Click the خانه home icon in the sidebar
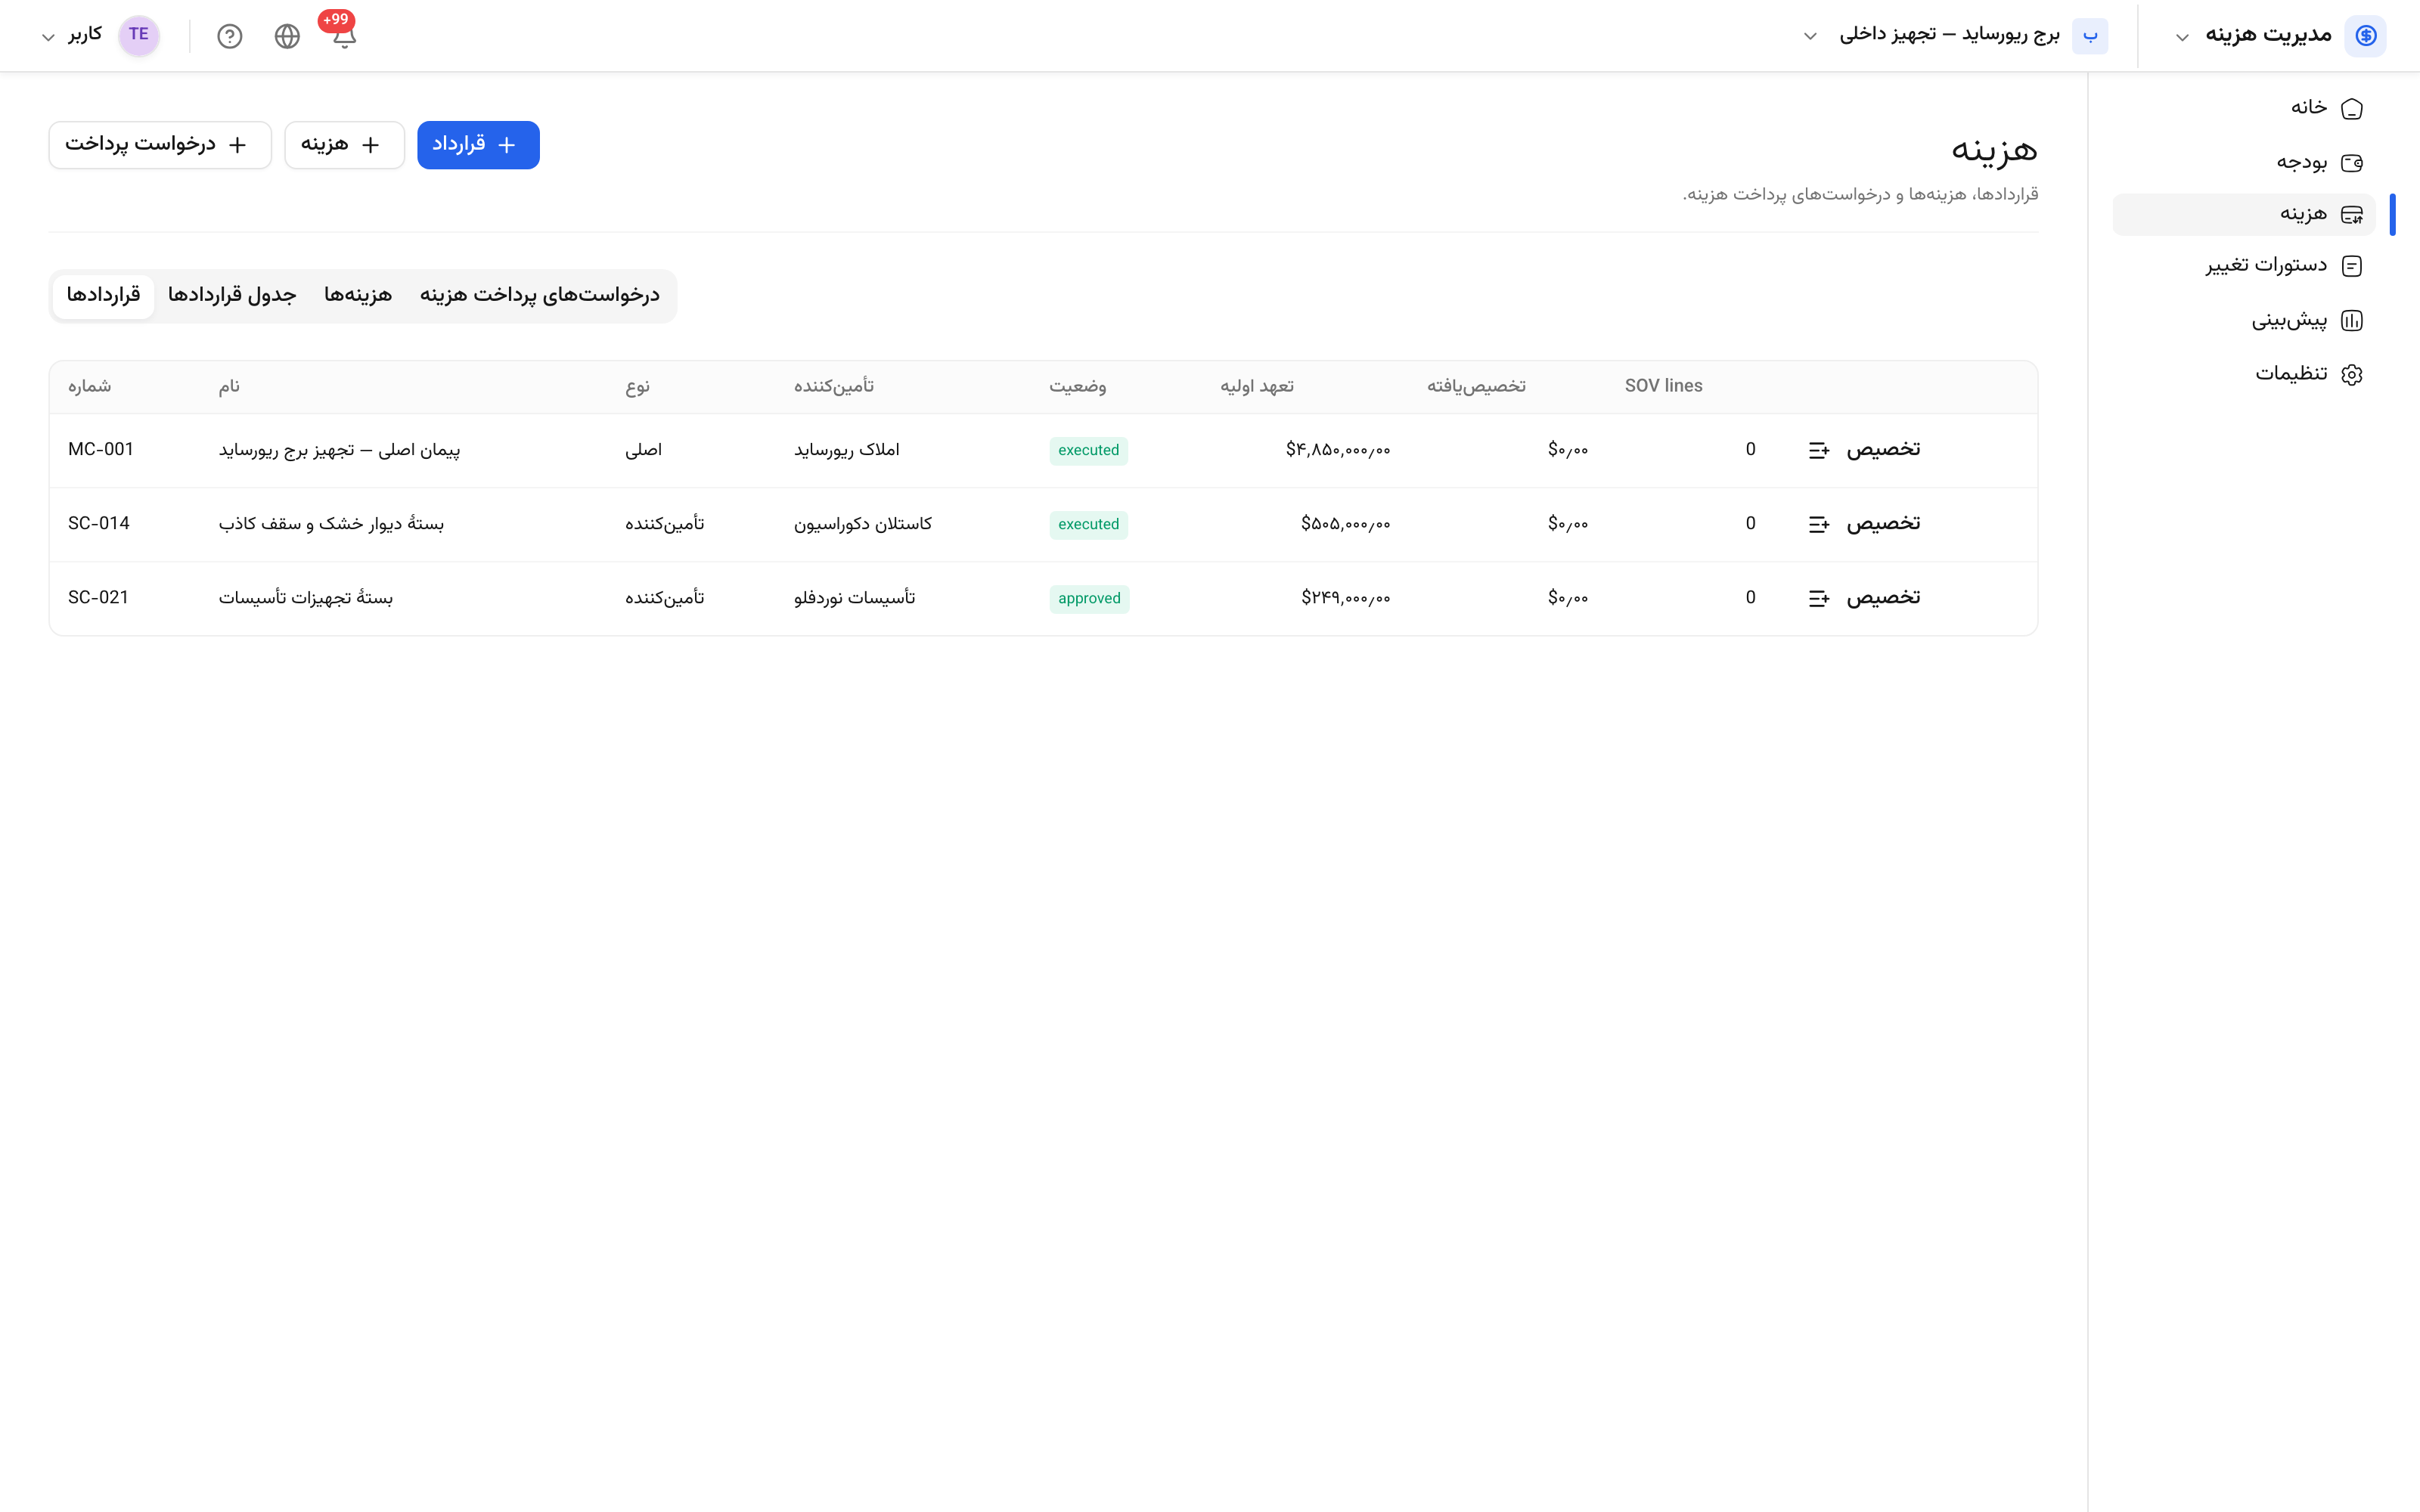Image resolution: width=2420 pixels, height=1512 pixels. pyautogui.click(x=2352, y=108)
